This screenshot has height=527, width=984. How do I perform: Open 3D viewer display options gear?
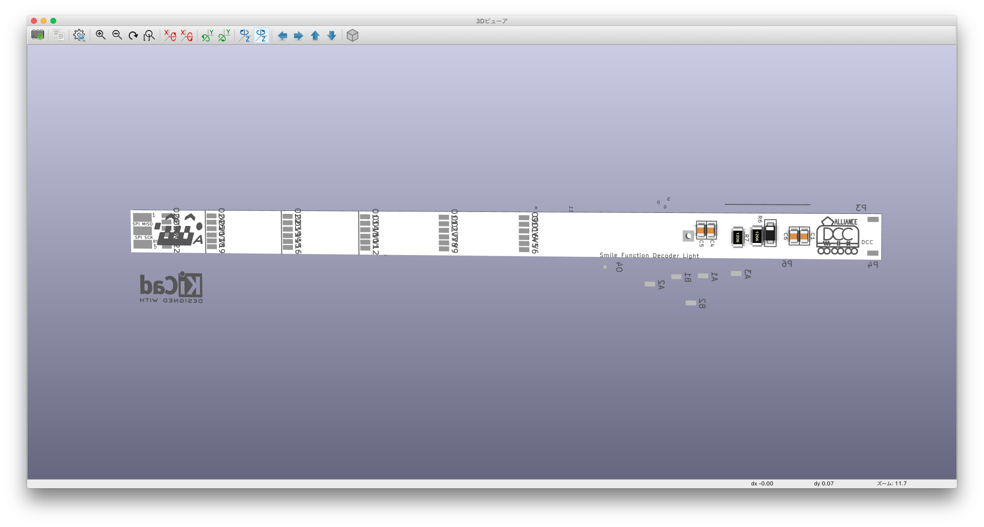(79, 35)
